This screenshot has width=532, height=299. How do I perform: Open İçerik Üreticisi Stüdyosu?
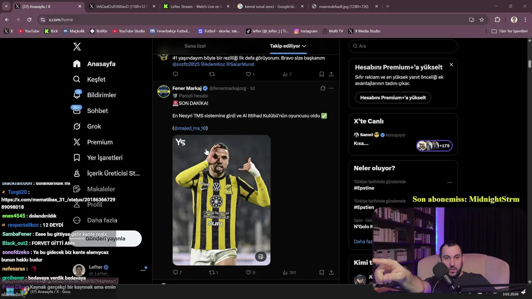(106, 173)
